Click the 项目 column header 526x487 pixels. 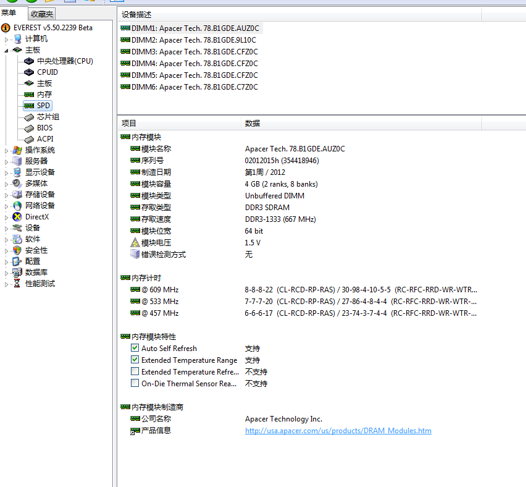pos(179,123)
